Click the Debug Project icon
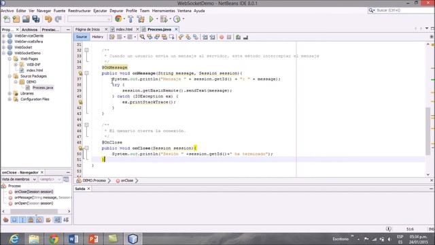The image size is (435, 245). 164,19
